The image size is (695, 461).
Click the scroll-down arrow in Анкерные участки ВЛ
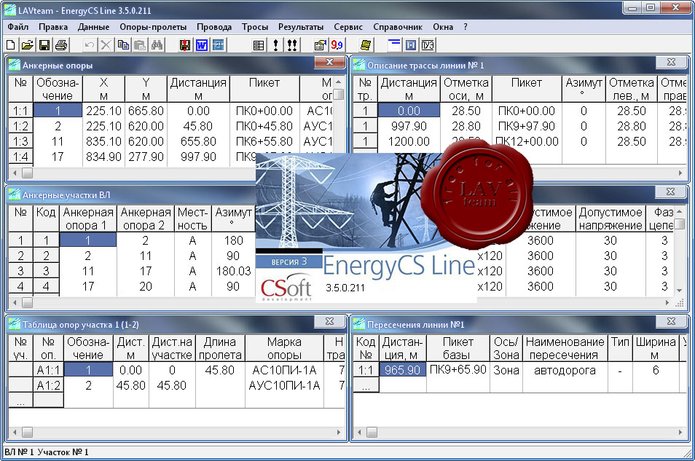tap(679, 291)
